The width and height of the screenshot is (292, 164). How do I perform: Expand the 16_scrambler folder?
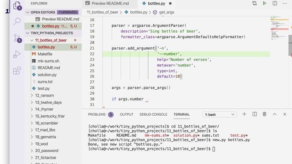(31, 123)
